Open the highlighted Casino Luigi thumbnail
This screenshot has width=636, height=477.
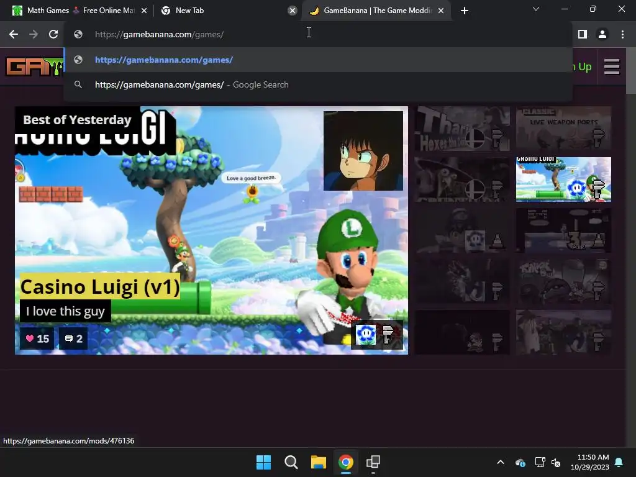point(563,179)
